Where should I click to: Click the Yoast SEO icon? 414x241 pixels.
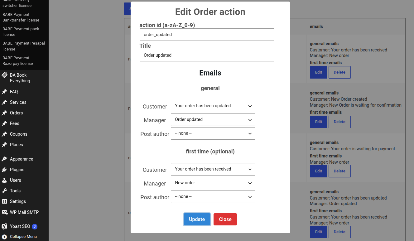coord(4,226)
